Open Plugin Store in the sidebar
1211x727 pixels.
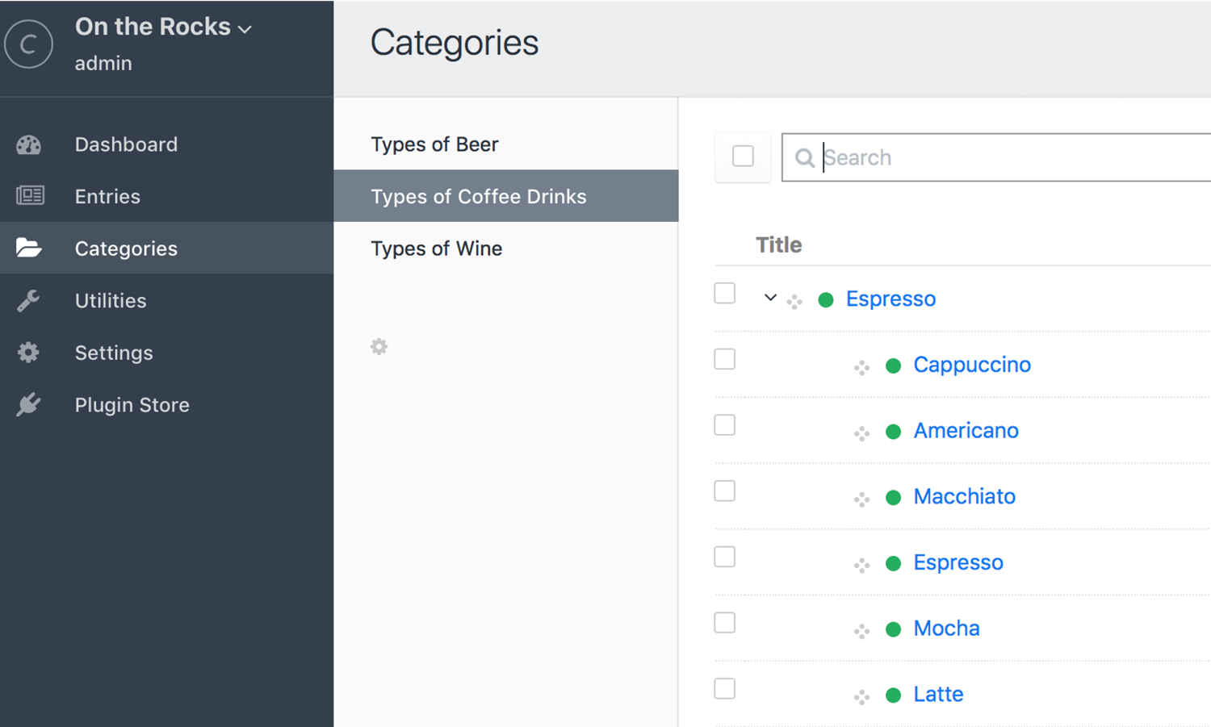point(166,404)
